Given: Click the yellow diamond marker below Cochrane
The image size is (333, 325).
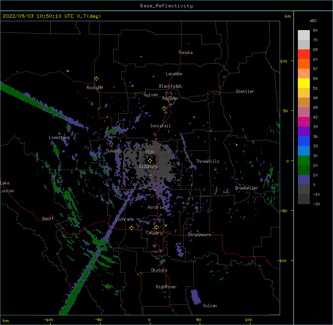Looking at the screenshot, I should pyautogui.click(x=131, y=228).
